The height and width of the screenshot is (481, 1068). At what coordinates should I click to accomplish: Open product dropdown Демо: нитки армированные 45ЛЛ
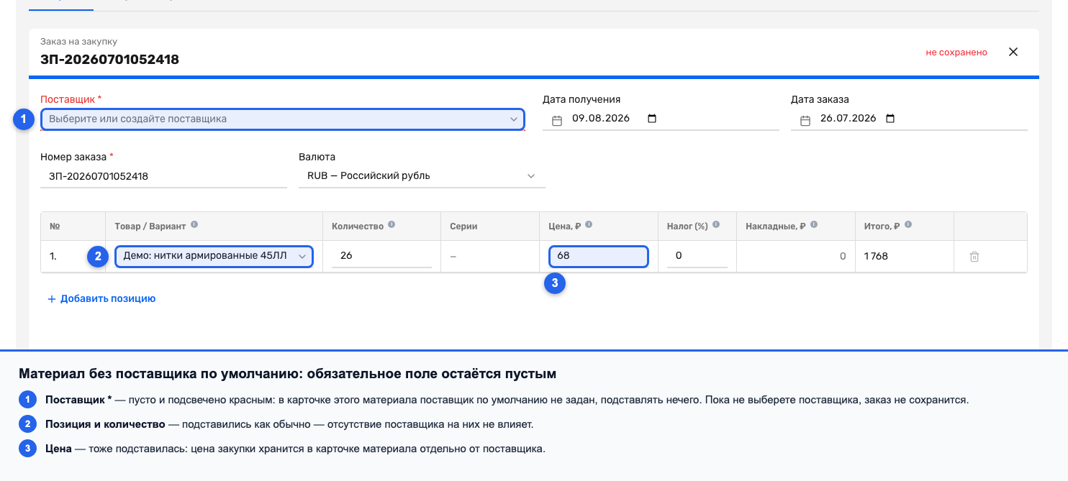(x=214, y=257)
